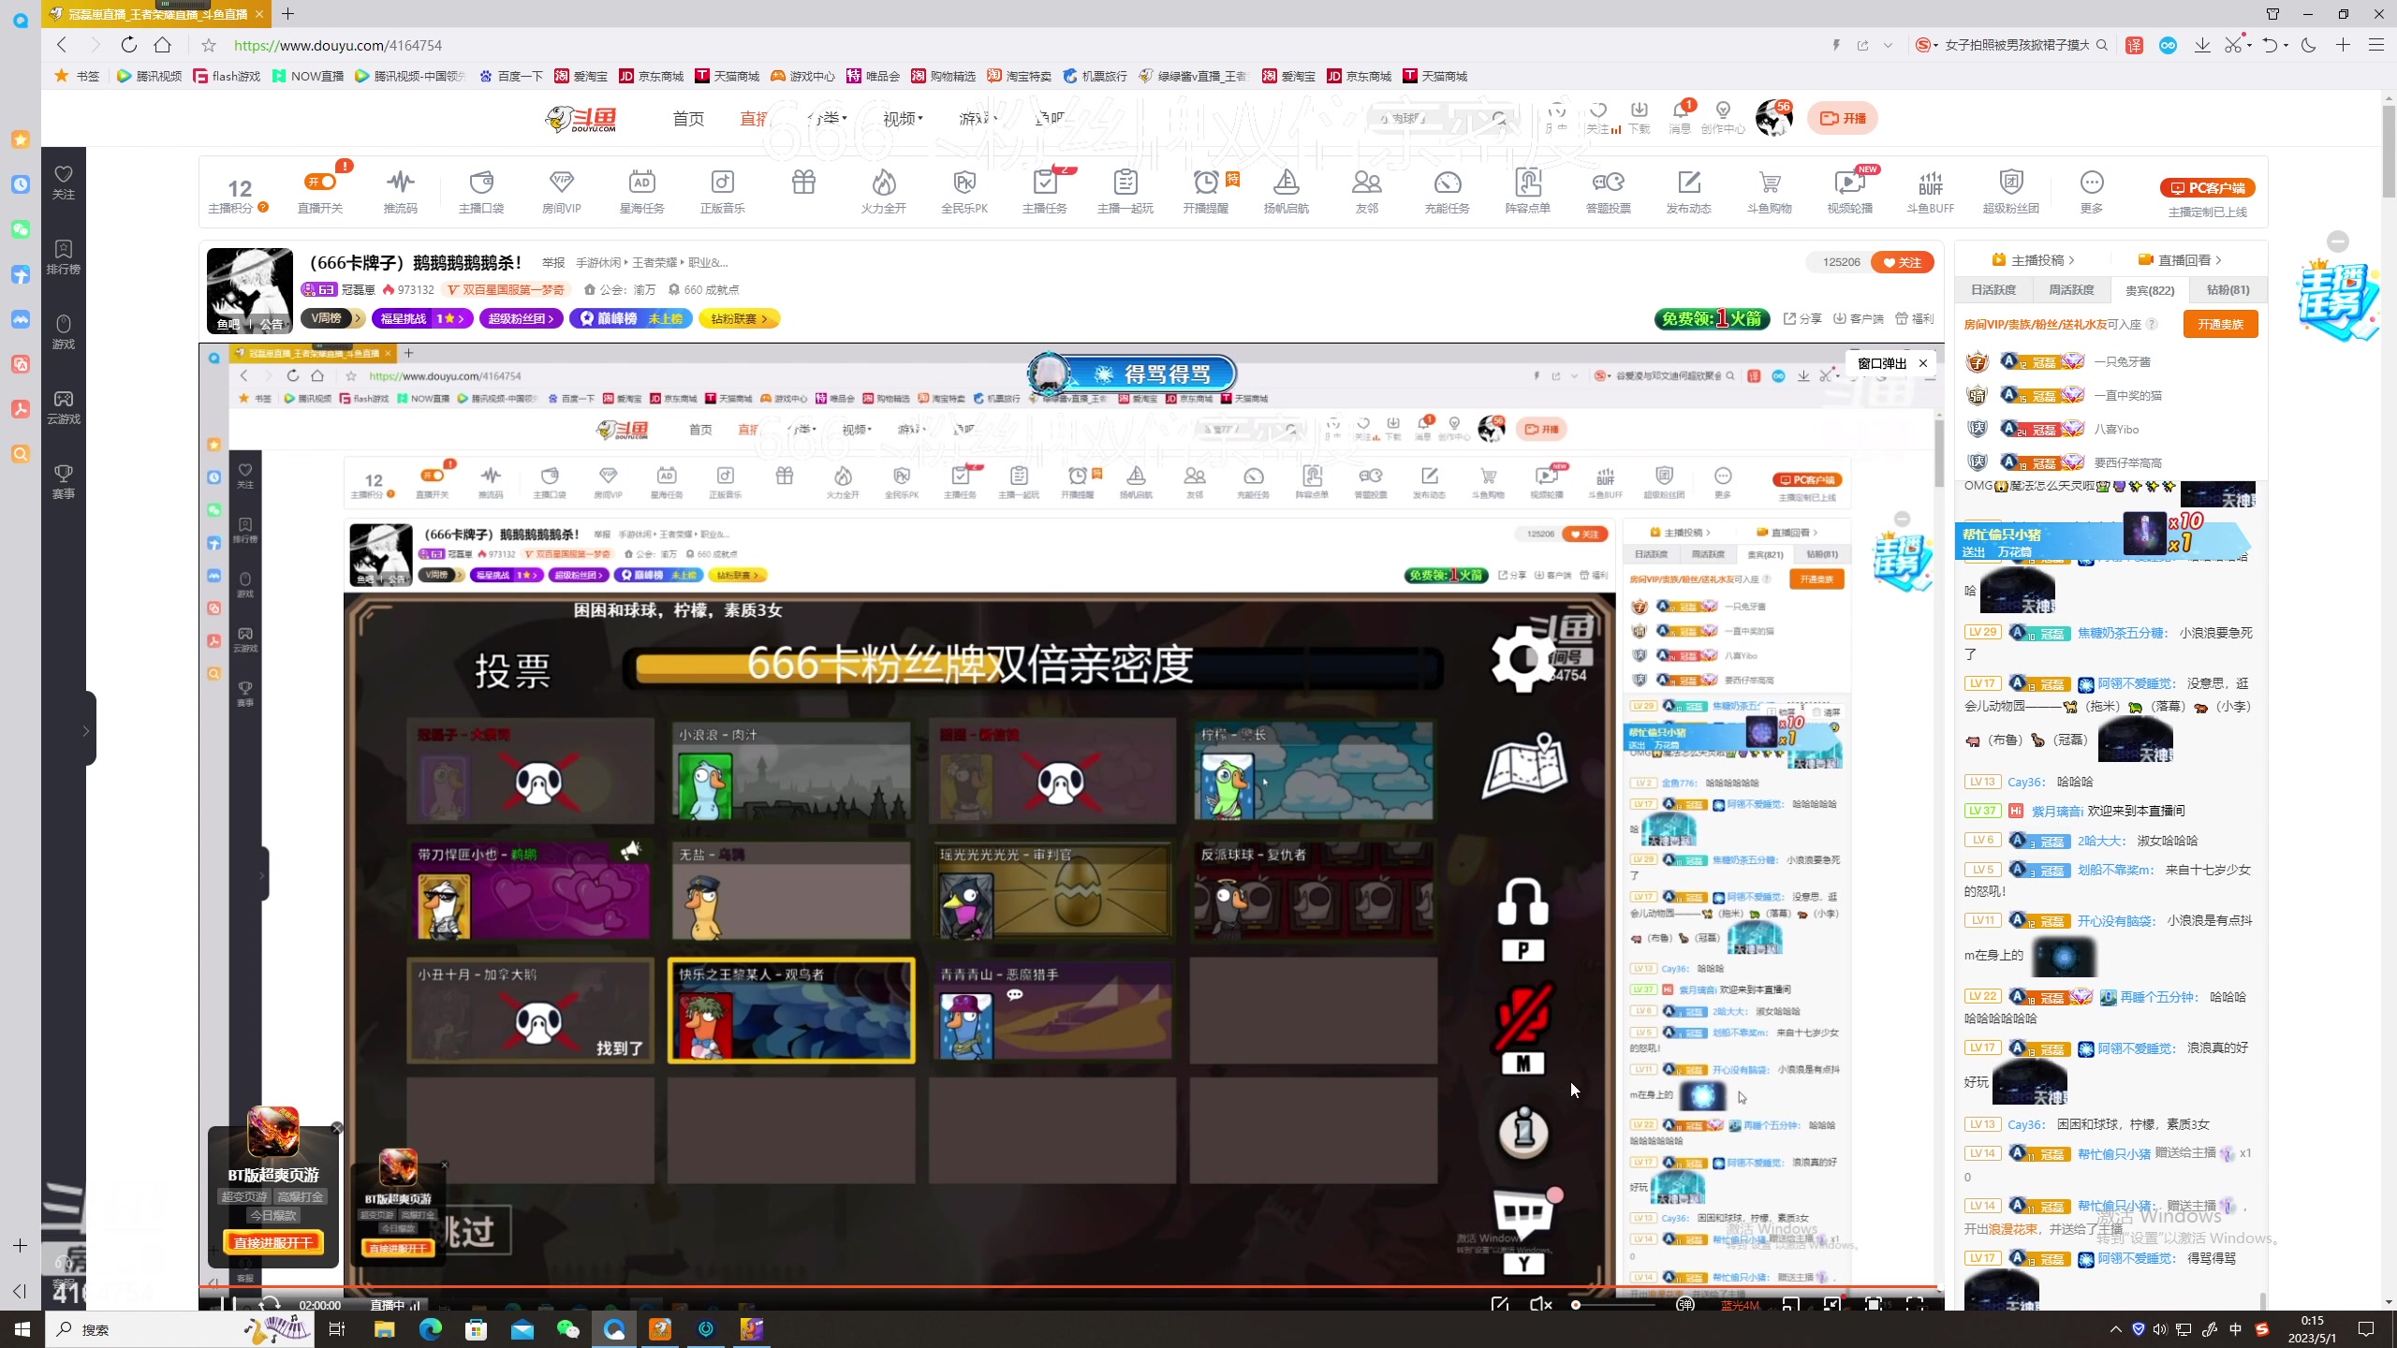Click 免费领:1火箭 green banner
2397x1348 pixels.
[1713, 318]
